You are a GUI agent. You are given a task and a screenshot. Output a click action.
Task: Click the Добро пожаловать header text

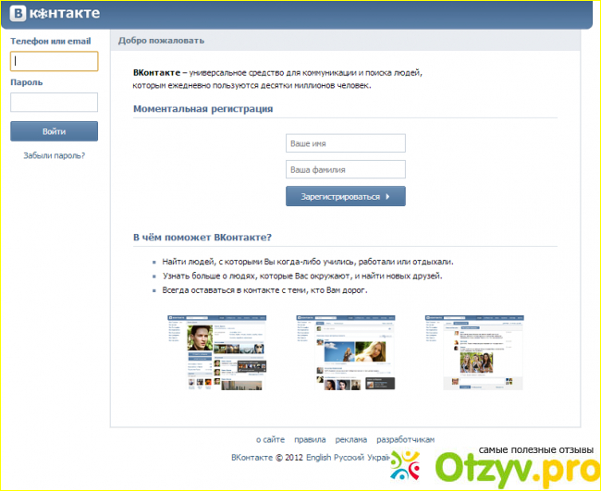click(x=161, y=41)
